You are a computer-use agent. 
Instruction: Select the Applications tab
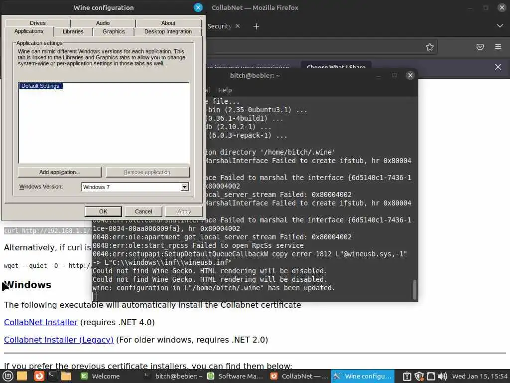coord(28,31)
